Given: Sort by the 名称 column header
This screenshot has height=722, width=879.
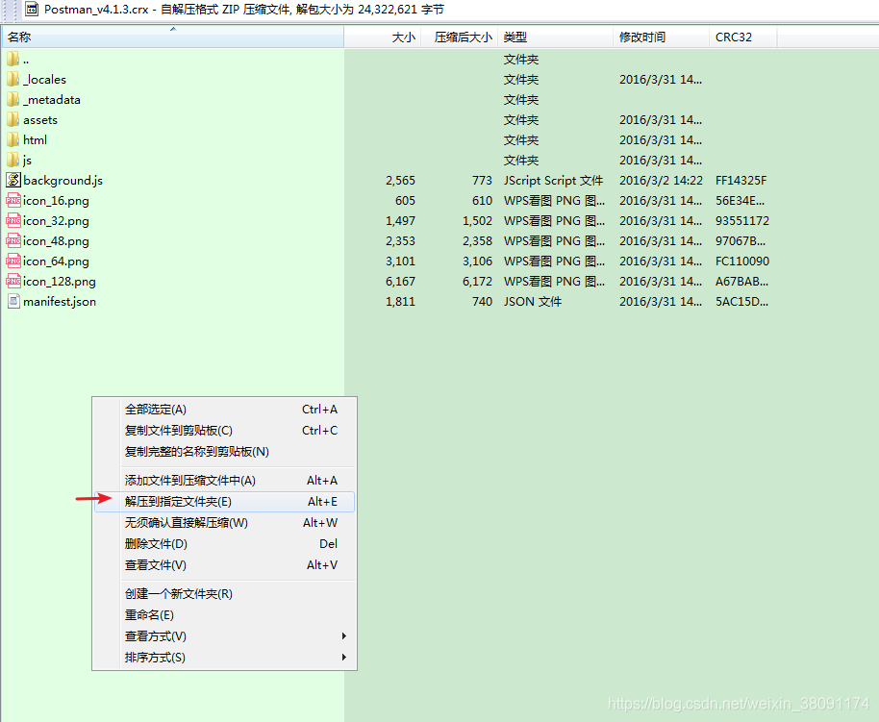Looking at the screenshot, I should pyautogui.click(x=173, y=37).
